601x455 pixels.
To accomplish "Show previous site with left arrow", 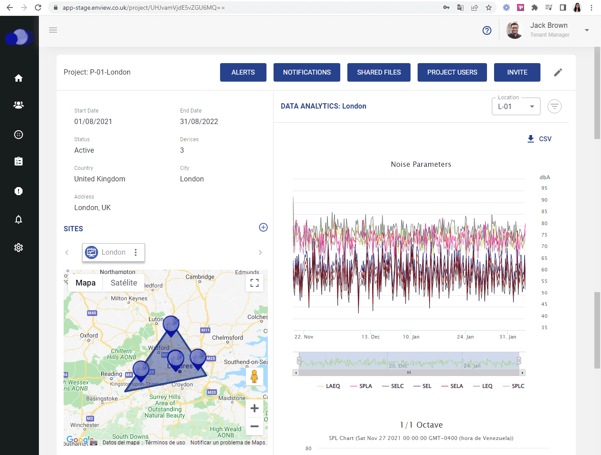I will tap(67, 252).
